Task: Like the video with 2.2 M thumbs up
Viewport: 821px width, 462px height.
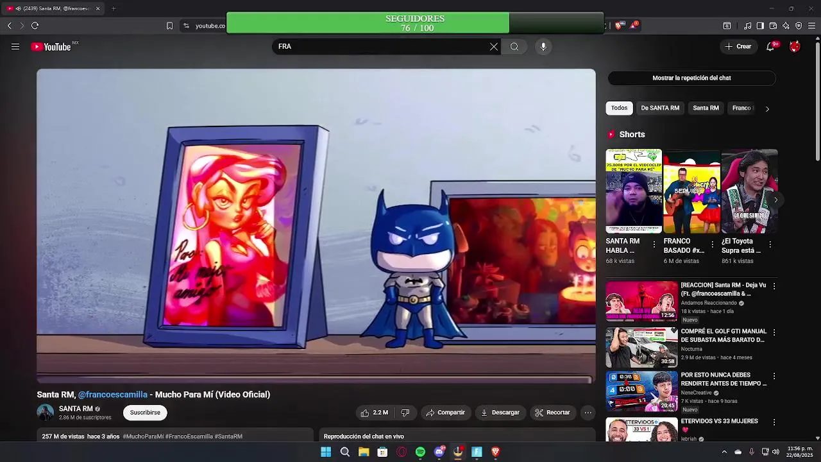Action: 375,413
